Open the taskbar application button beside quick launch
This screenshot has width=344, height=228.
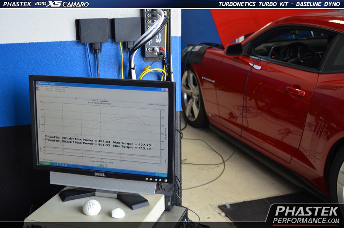pos(79,167)
